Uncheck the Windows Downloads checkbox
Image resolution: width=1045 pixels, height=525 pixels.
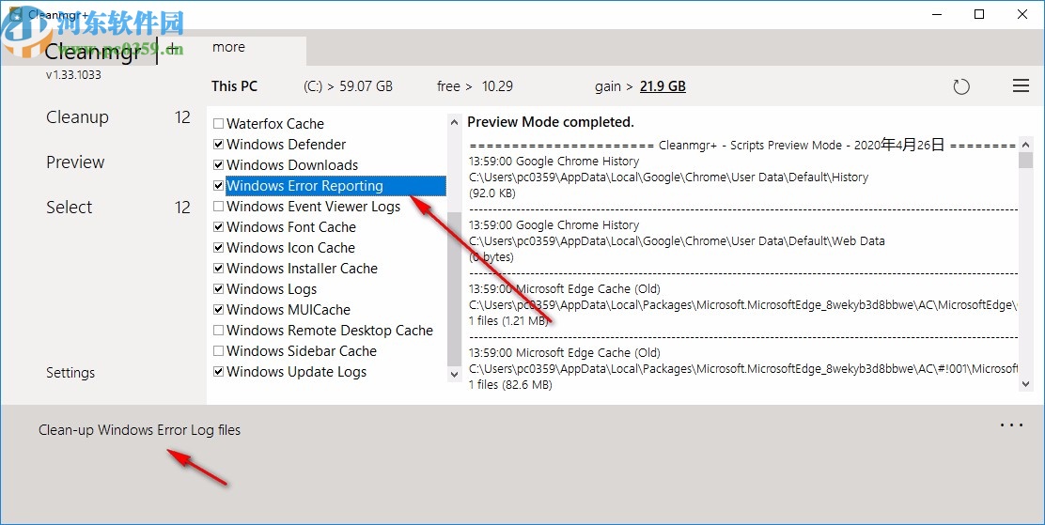tap(219, 165)
